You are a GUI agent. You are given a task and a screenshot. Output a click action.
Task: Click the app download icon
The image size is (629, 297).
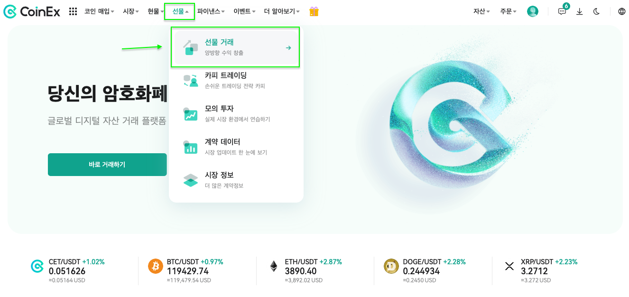tap(579, 11)
